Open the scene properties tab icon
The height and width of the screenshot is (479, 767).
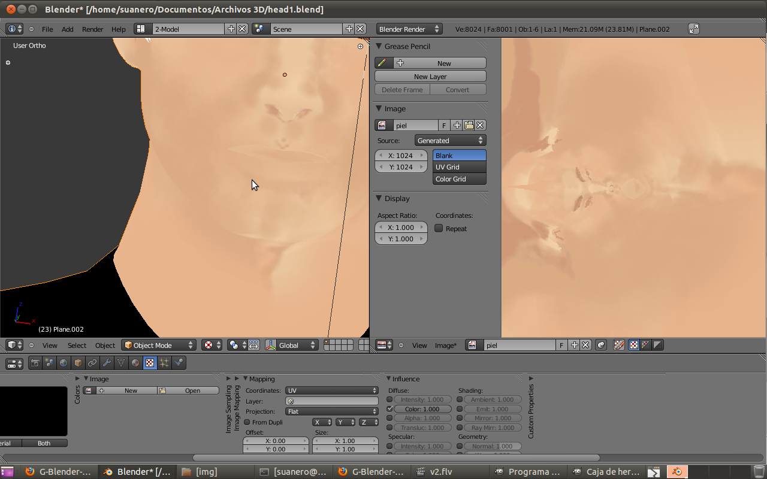pos(50,363)
